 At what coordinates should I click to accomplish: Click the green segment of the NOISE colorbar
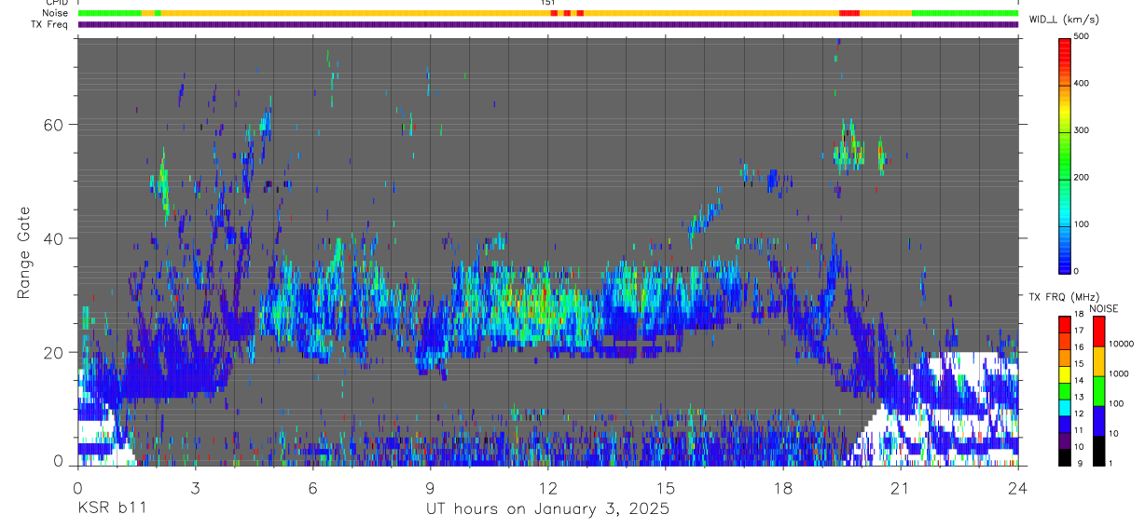click(x=1098, y=390)
